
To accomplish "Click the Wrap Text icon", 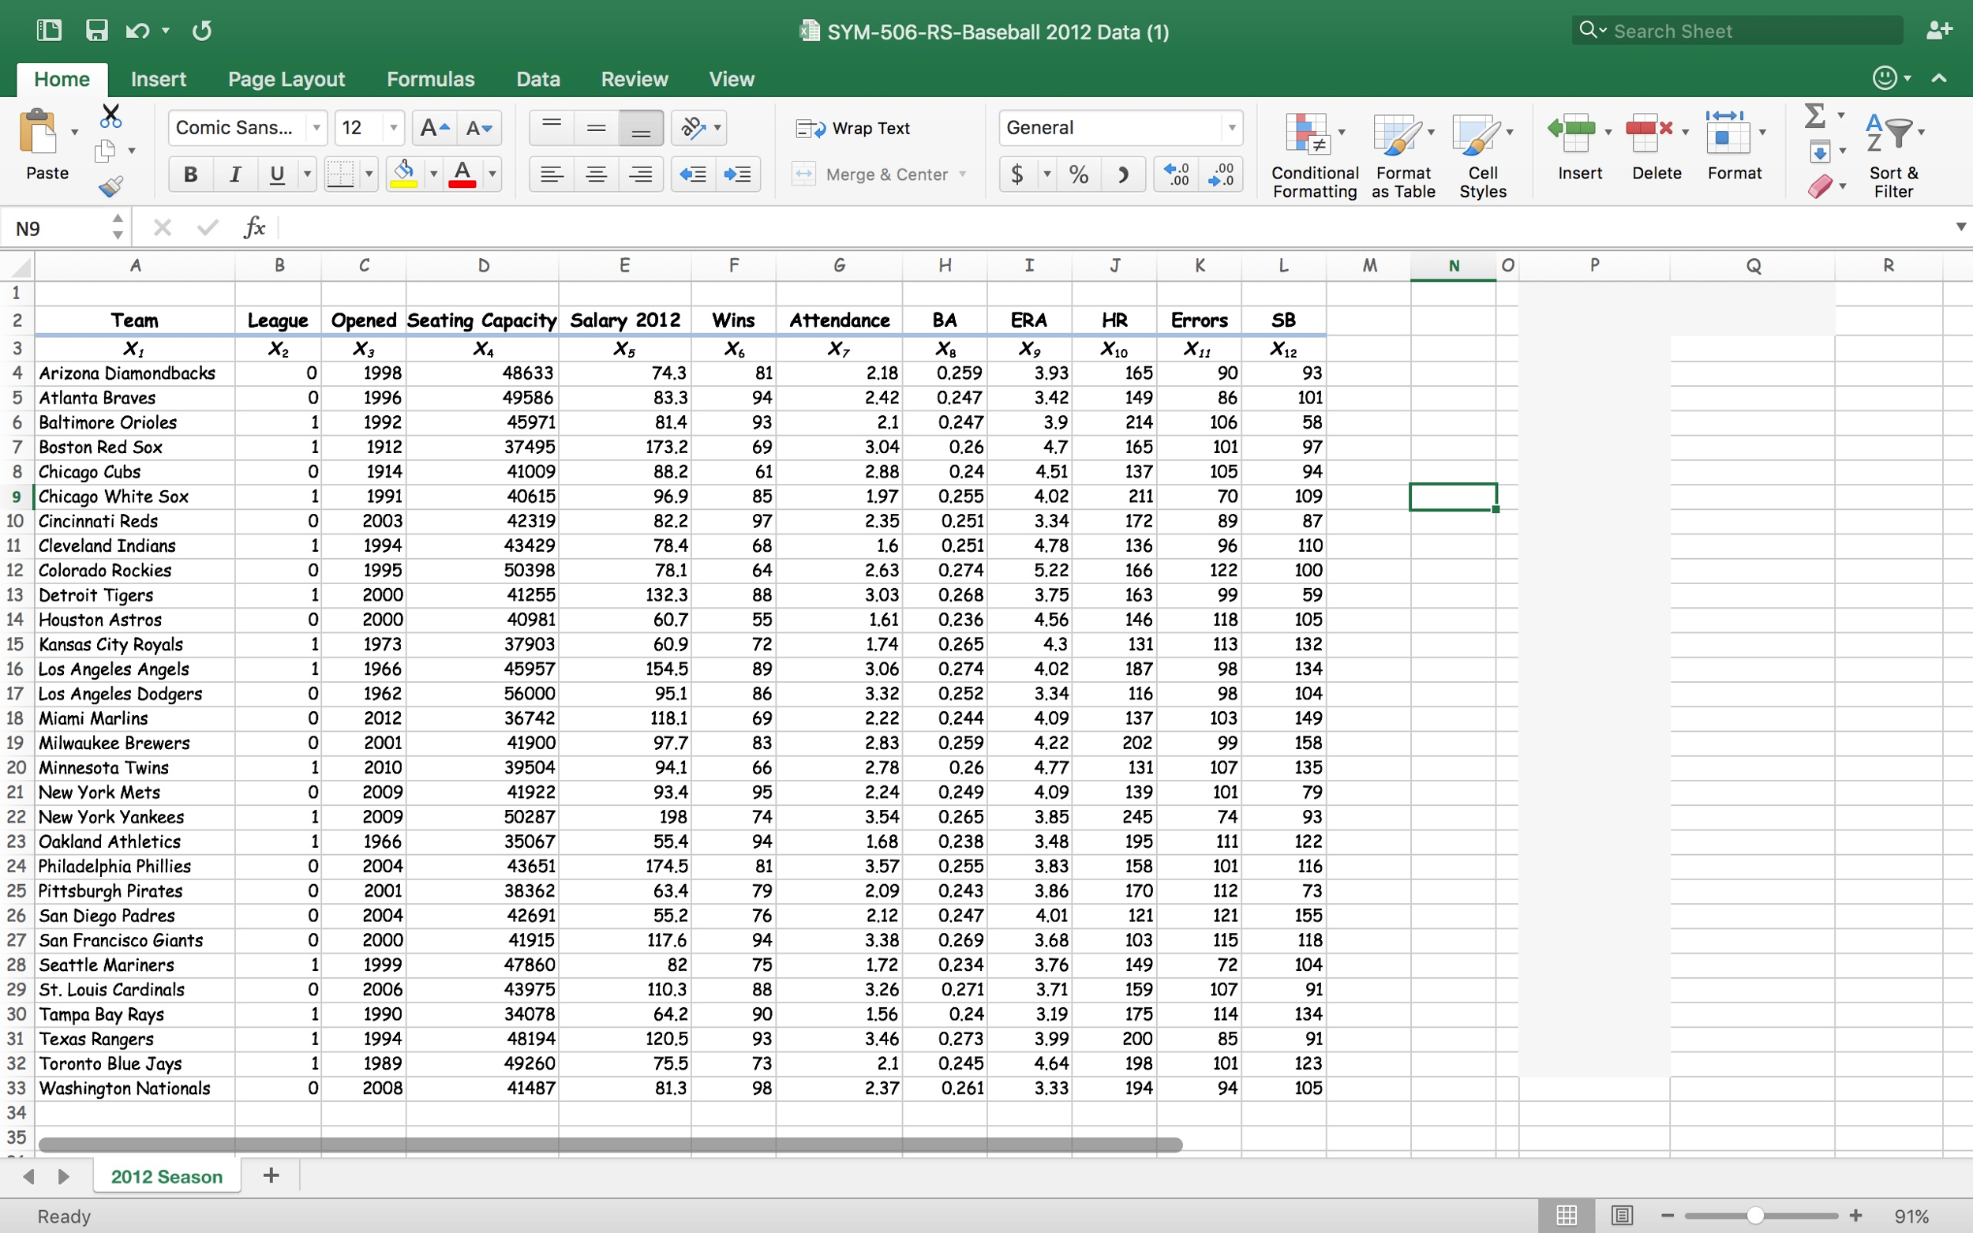I will click(x=863, y=129).
